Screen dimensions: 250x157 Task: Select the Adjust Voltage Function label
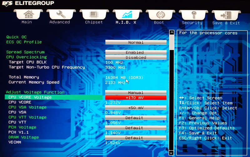(x=35, y=92)
